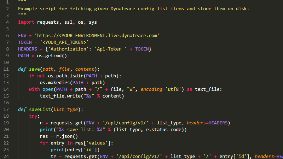
Task: Click the word 'Dynatrace' in the docstring
Action: click(x=123, y=8)
